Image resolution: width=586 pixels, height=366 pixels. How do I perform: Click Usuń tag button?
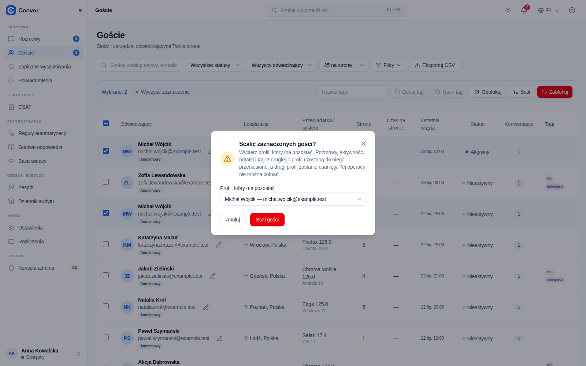[449, 92]
